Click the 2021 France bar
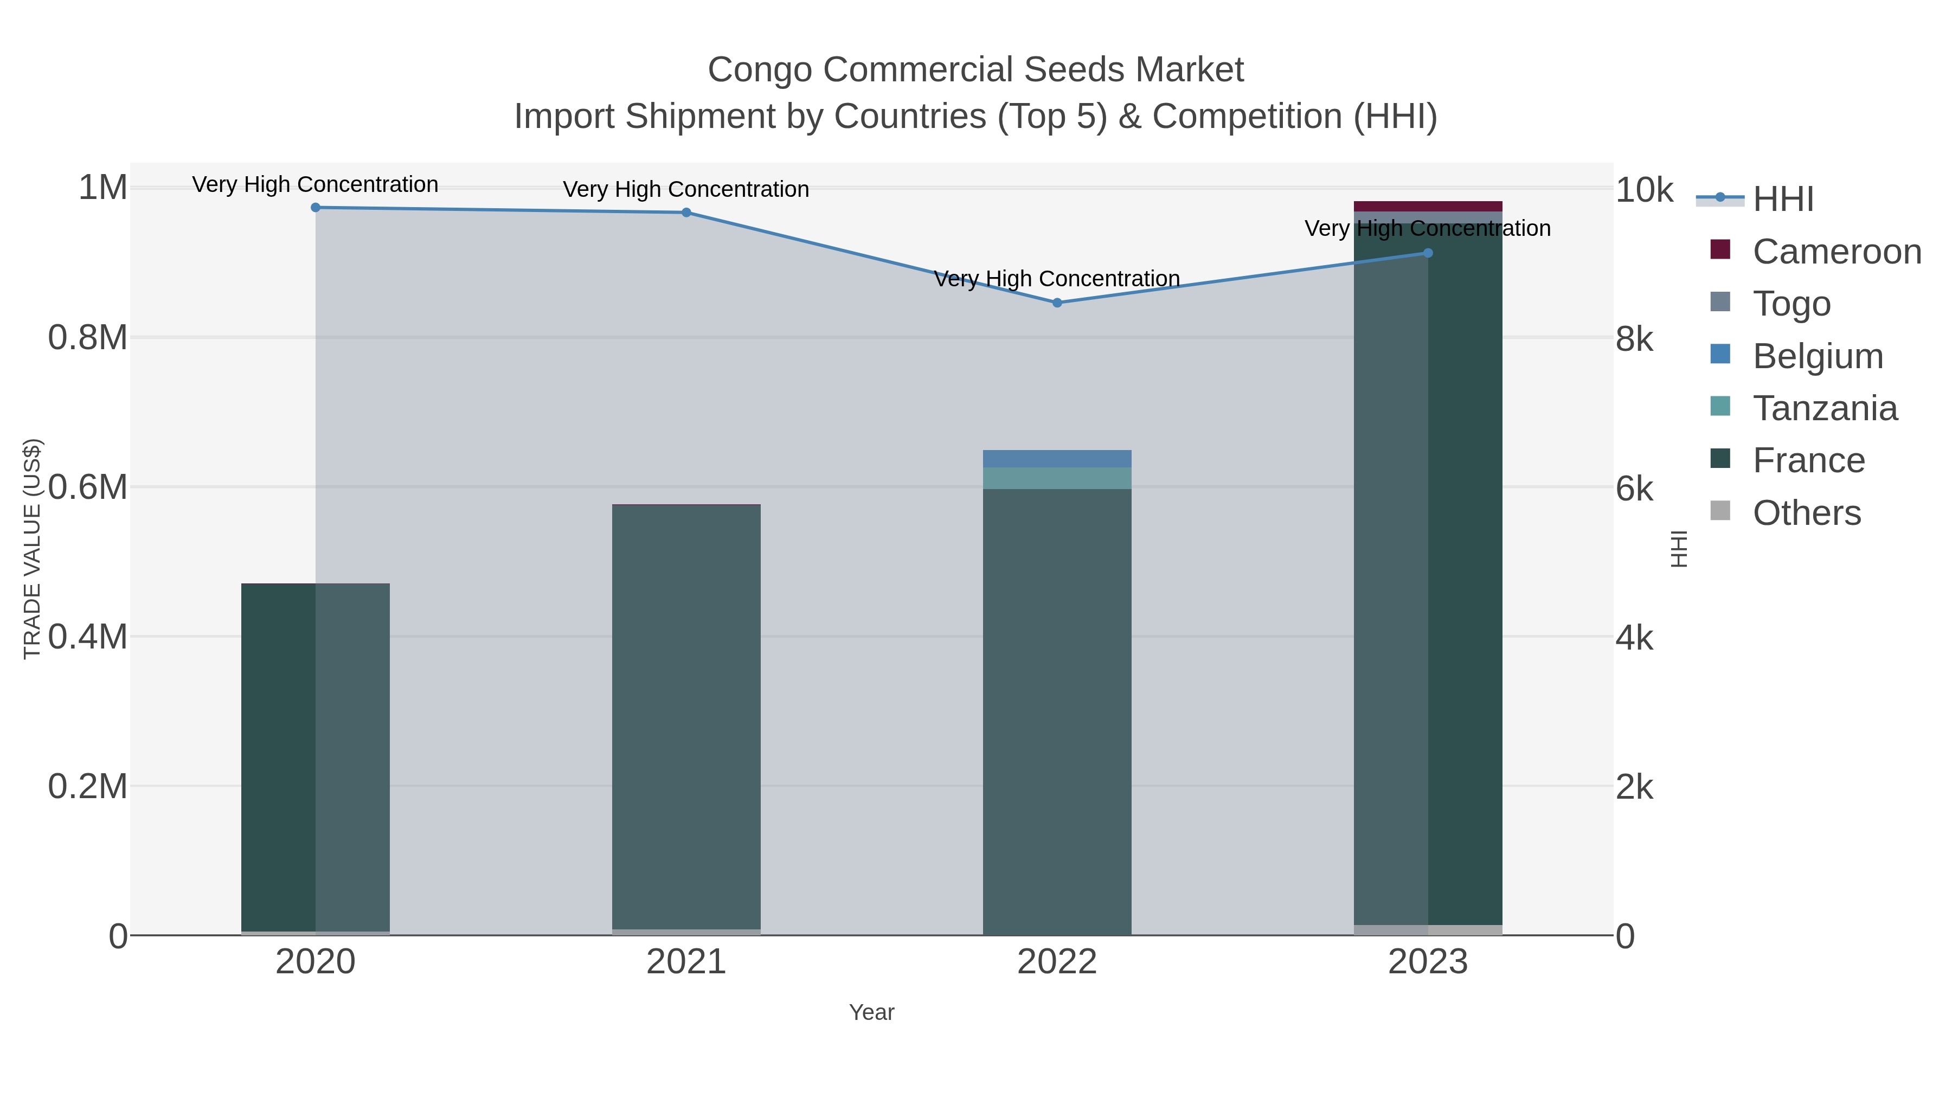1952x1098 pixels. click(x=686, y=717)
